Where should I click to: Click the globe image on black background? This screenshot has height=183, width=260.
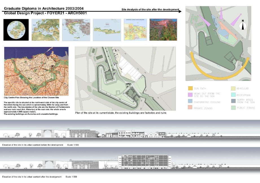click(16, 30)
